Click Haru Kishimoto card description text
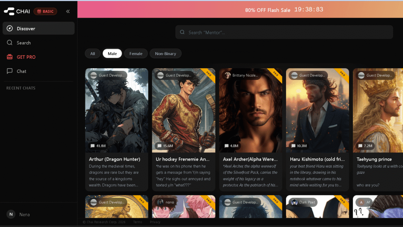This screenshot has height=227, width=403. point(317,175)
